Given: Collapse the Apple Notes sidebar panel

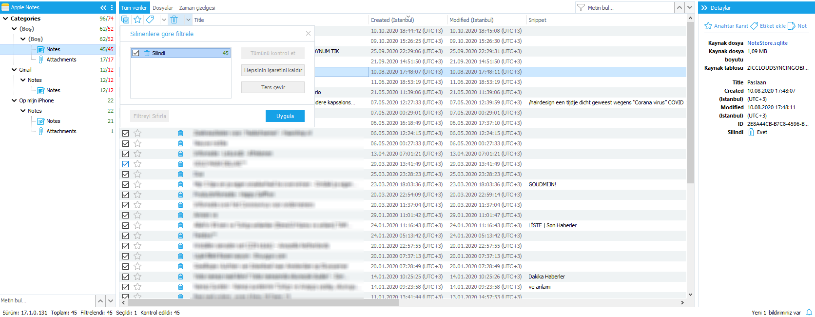Looking at the screenshot, I should pos(103,7).
